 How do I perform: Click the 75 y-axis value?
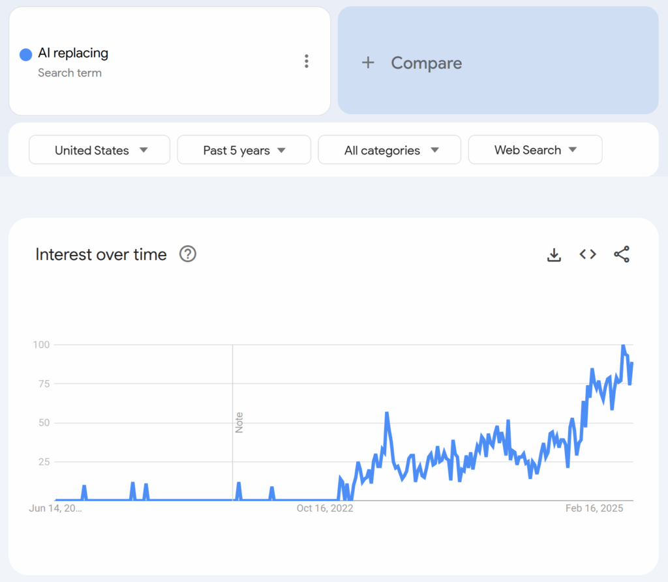[44, 384]
